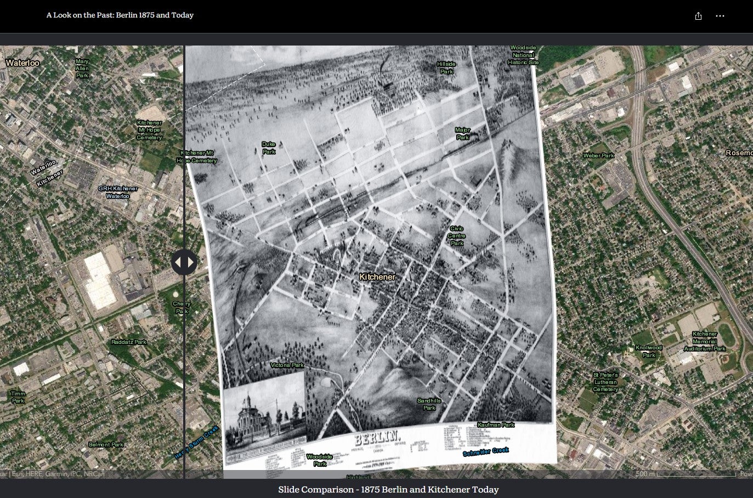Open the three-dot more options menu

coord(720,16)
